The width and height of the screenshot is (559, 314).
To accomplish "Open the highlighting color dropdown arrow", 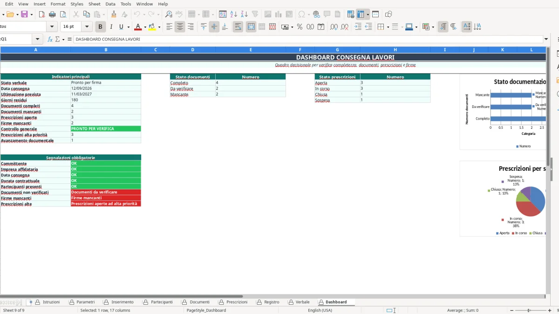I will [159, 27].
